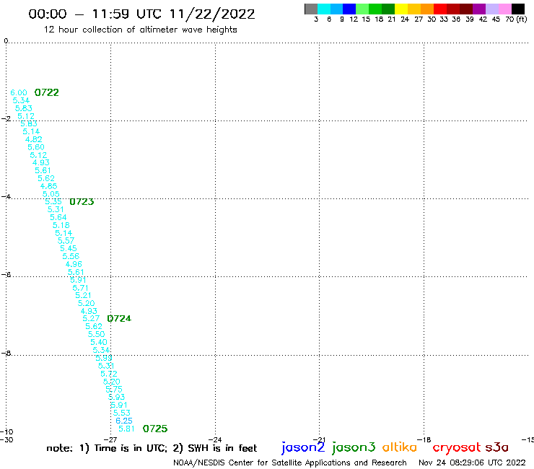Click the bright red legend swatch
Image resolution: width=534 pixels, height=469 pixels.
440,9
